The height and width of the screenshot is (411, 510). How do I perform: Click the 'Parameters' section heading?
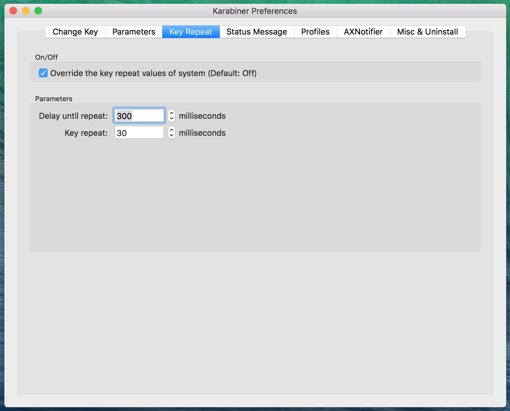pyautogui.click(x=54, y=99)
